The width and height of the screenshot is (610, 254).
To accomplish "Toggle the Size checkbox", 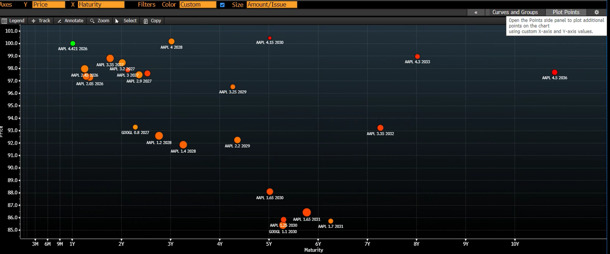I will [x=222, y=5].
